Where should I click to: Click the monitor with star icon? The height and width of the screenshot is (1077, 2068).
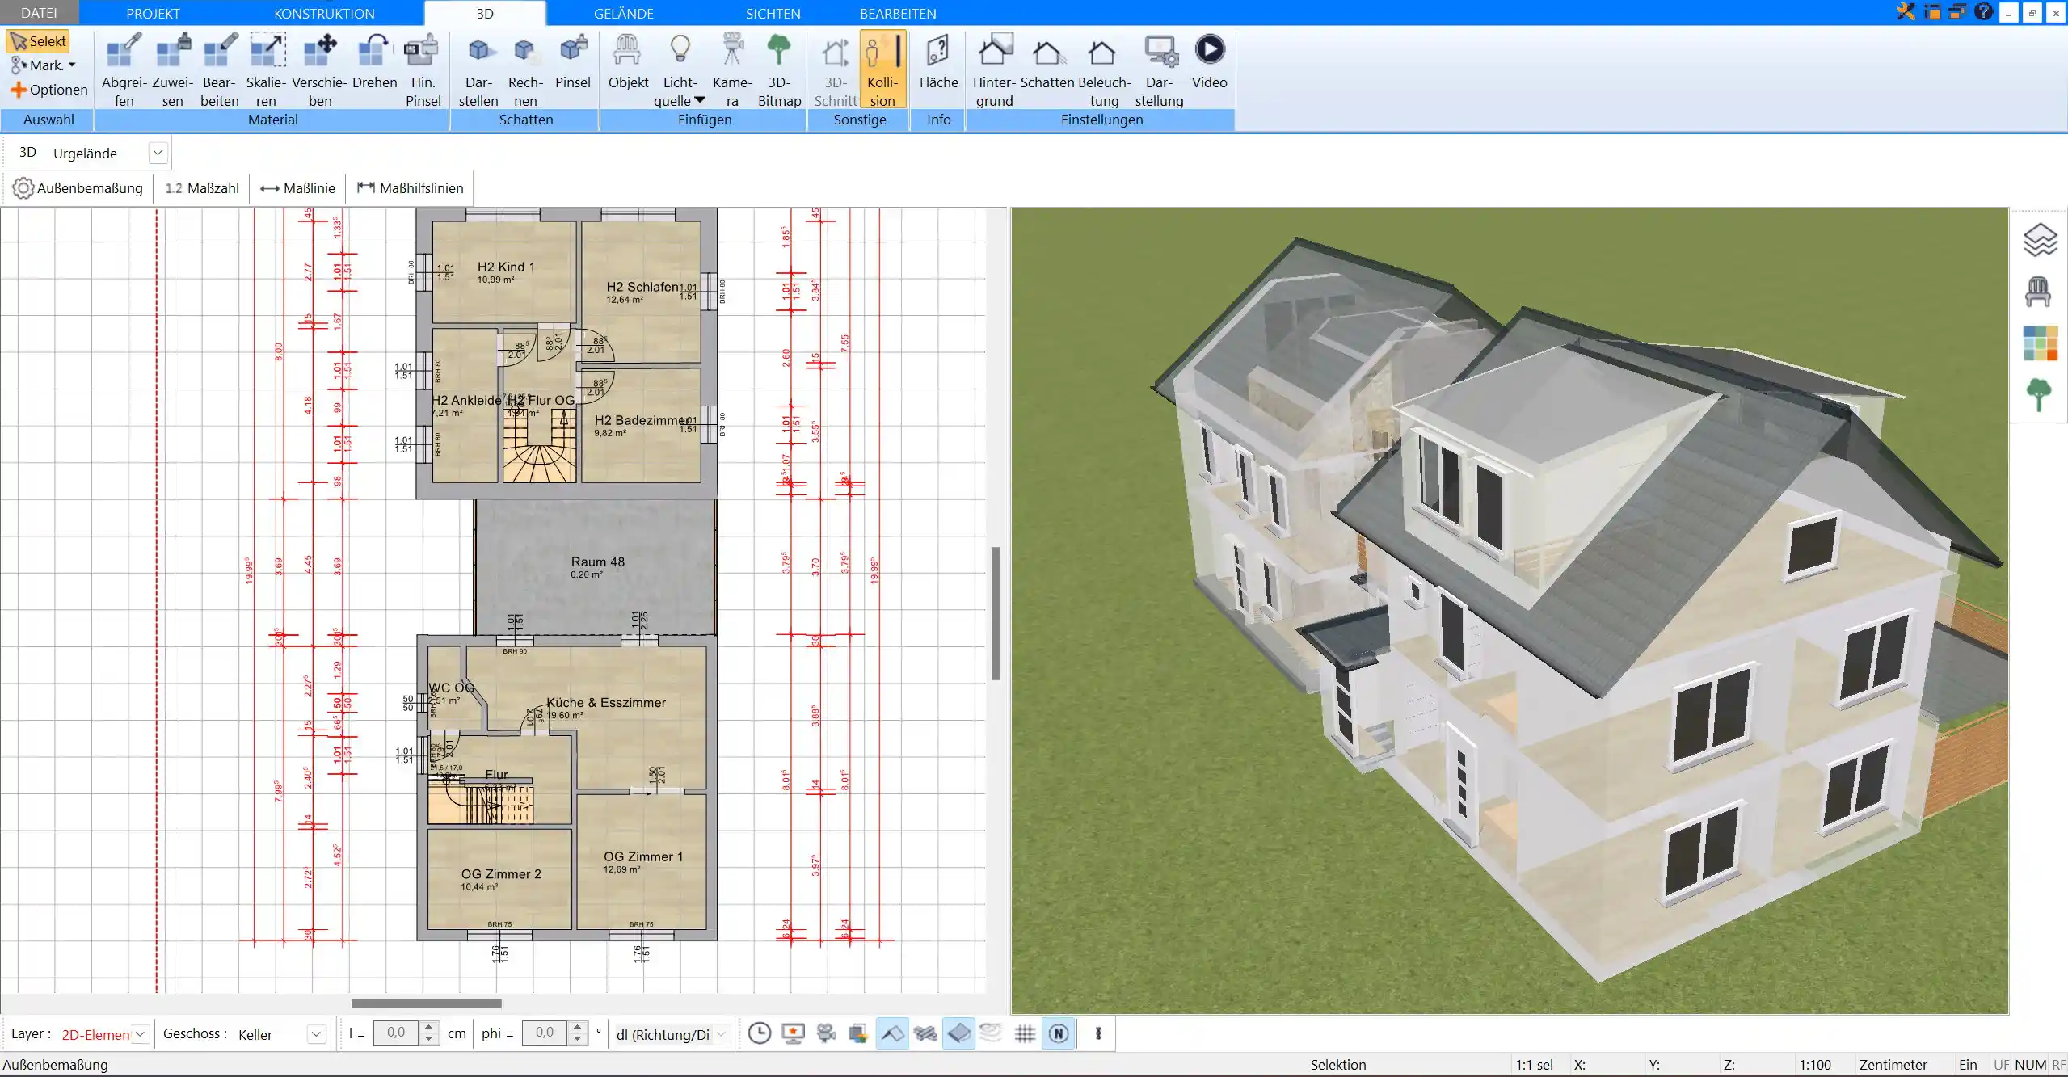[794, 1033]
